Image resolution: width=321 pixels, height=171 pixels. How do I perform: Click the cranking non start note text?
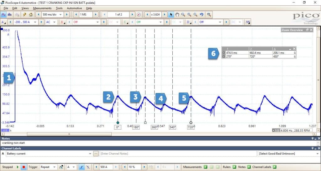(x=13, y=143)
